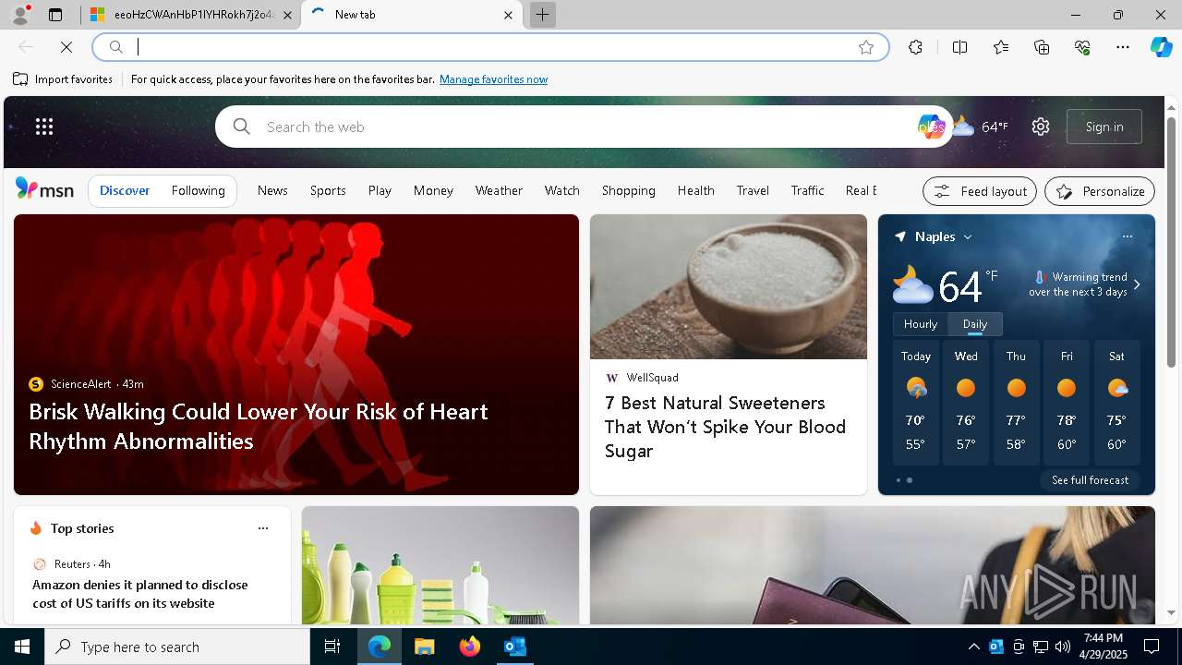This screenshot has width=1182, height=665.
Task: Click into the browser address bar
Action: pyautogui.click(x=489, y=47)
